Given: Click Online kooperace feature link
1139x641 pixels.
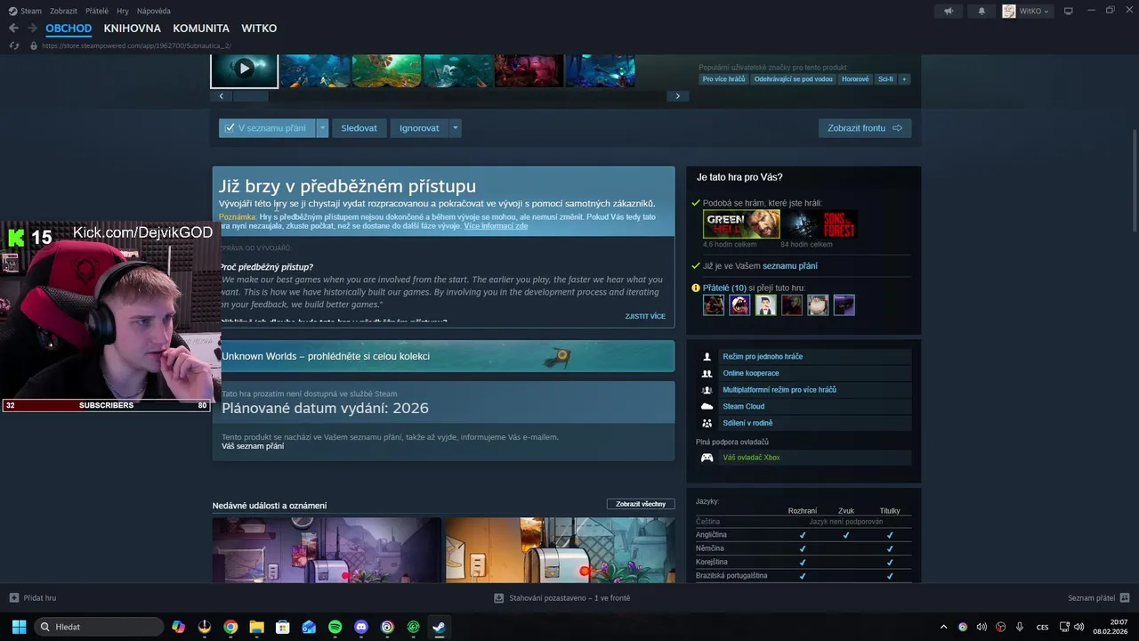Looking at the screenshot, I should [x=751, y=373].
